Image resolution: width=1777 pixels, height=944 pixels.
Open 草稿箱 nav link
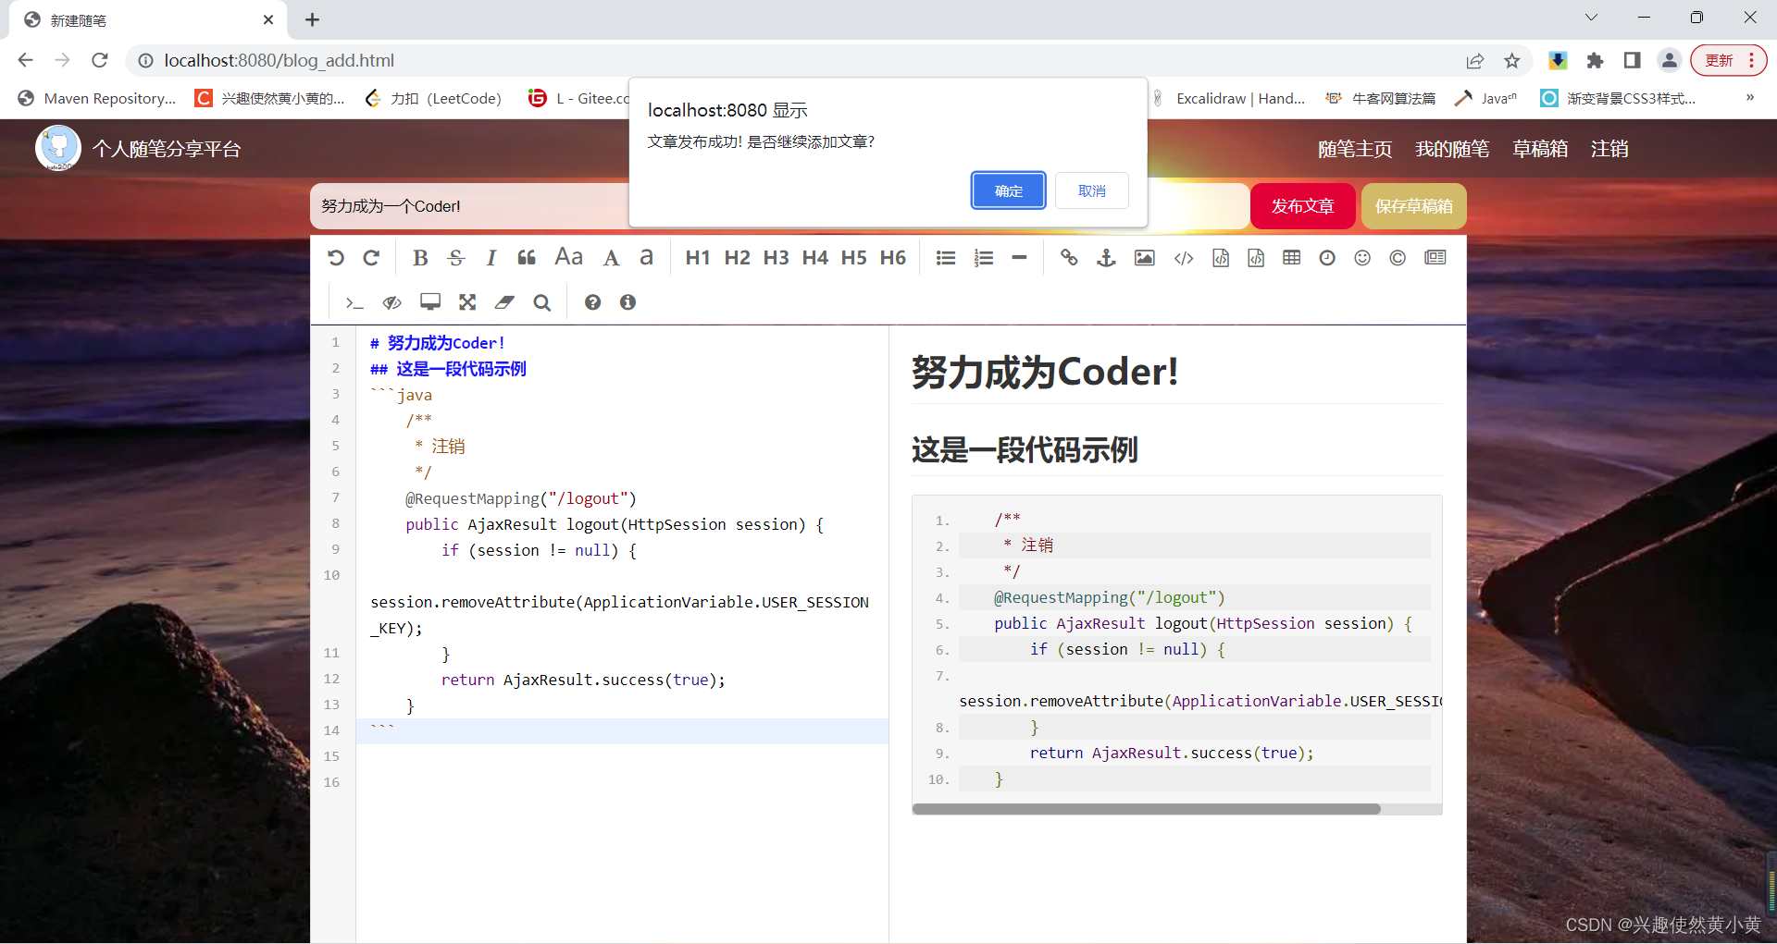point(1540,149)
